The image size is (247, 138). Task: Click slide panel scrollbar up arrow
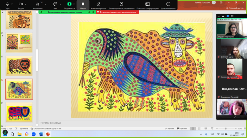[37, 12]
